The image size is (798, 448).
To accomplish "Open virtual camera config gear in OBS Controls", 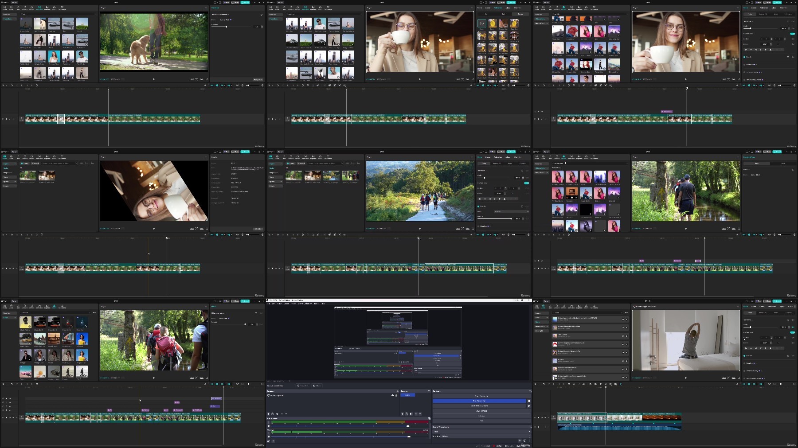I will point(529,406).
